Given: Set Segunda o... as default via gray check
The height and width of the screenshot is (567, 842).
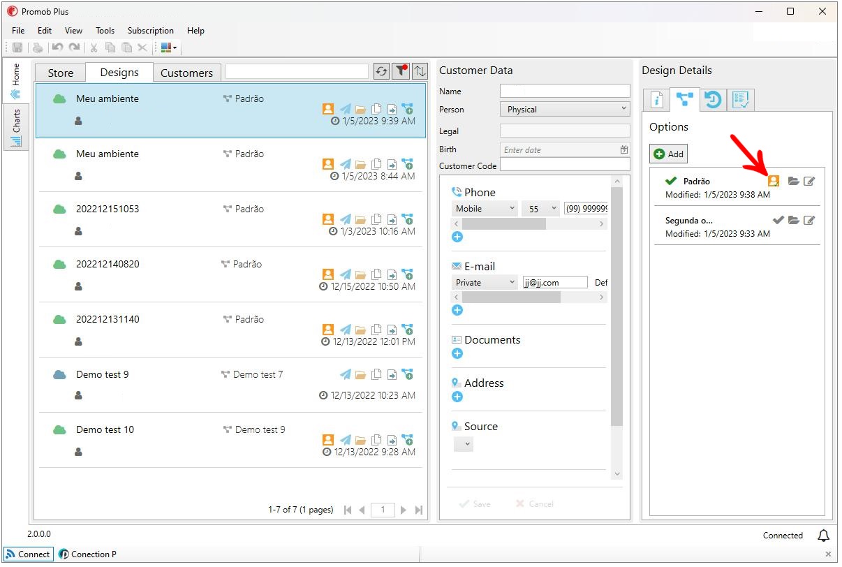Looking at the screenshot, I should click(x=778, y=220).
